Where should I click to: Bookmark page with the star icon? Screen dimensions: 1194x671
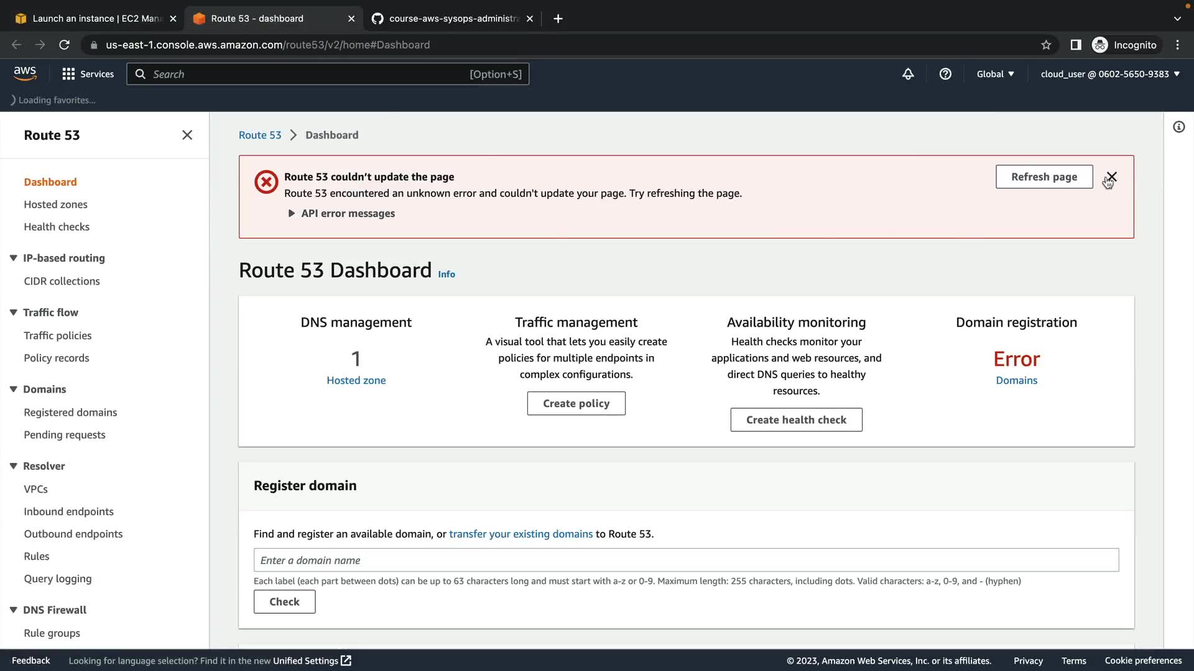[1046, 45]
